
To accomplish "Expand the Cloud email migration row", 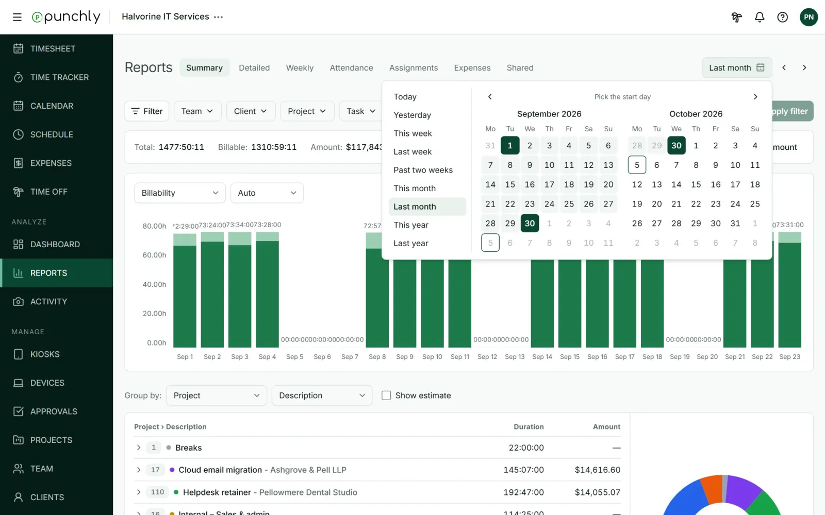I will (138, 470).
